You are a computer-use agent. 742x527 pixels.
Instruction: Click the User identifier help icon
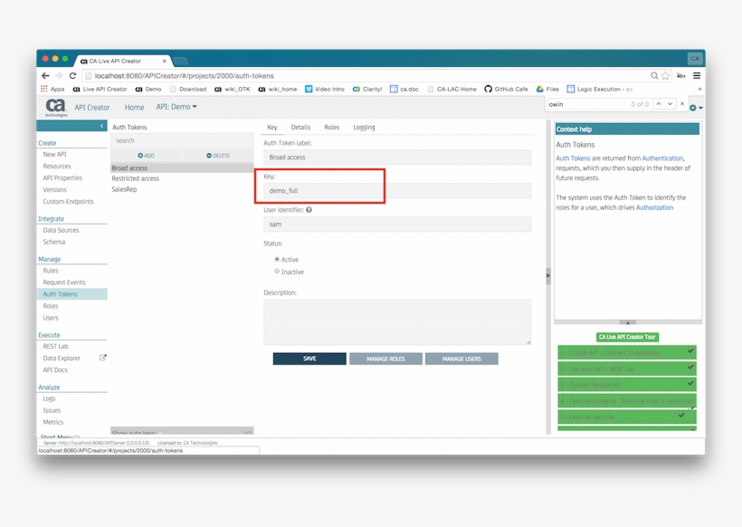(x=309, y=210)
